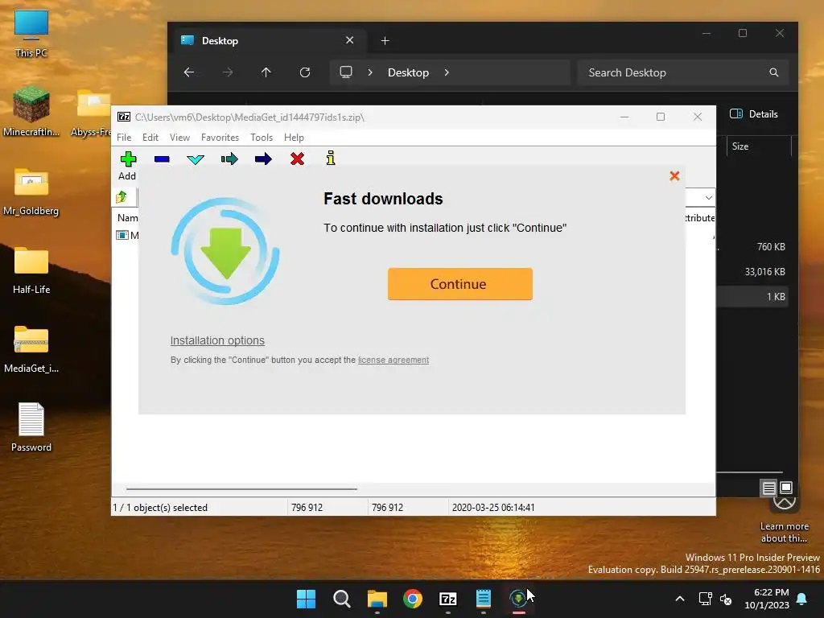Click the blue minus Extract icon in 7-Zip
Viewport: 824px width, 618px height.
162,159
